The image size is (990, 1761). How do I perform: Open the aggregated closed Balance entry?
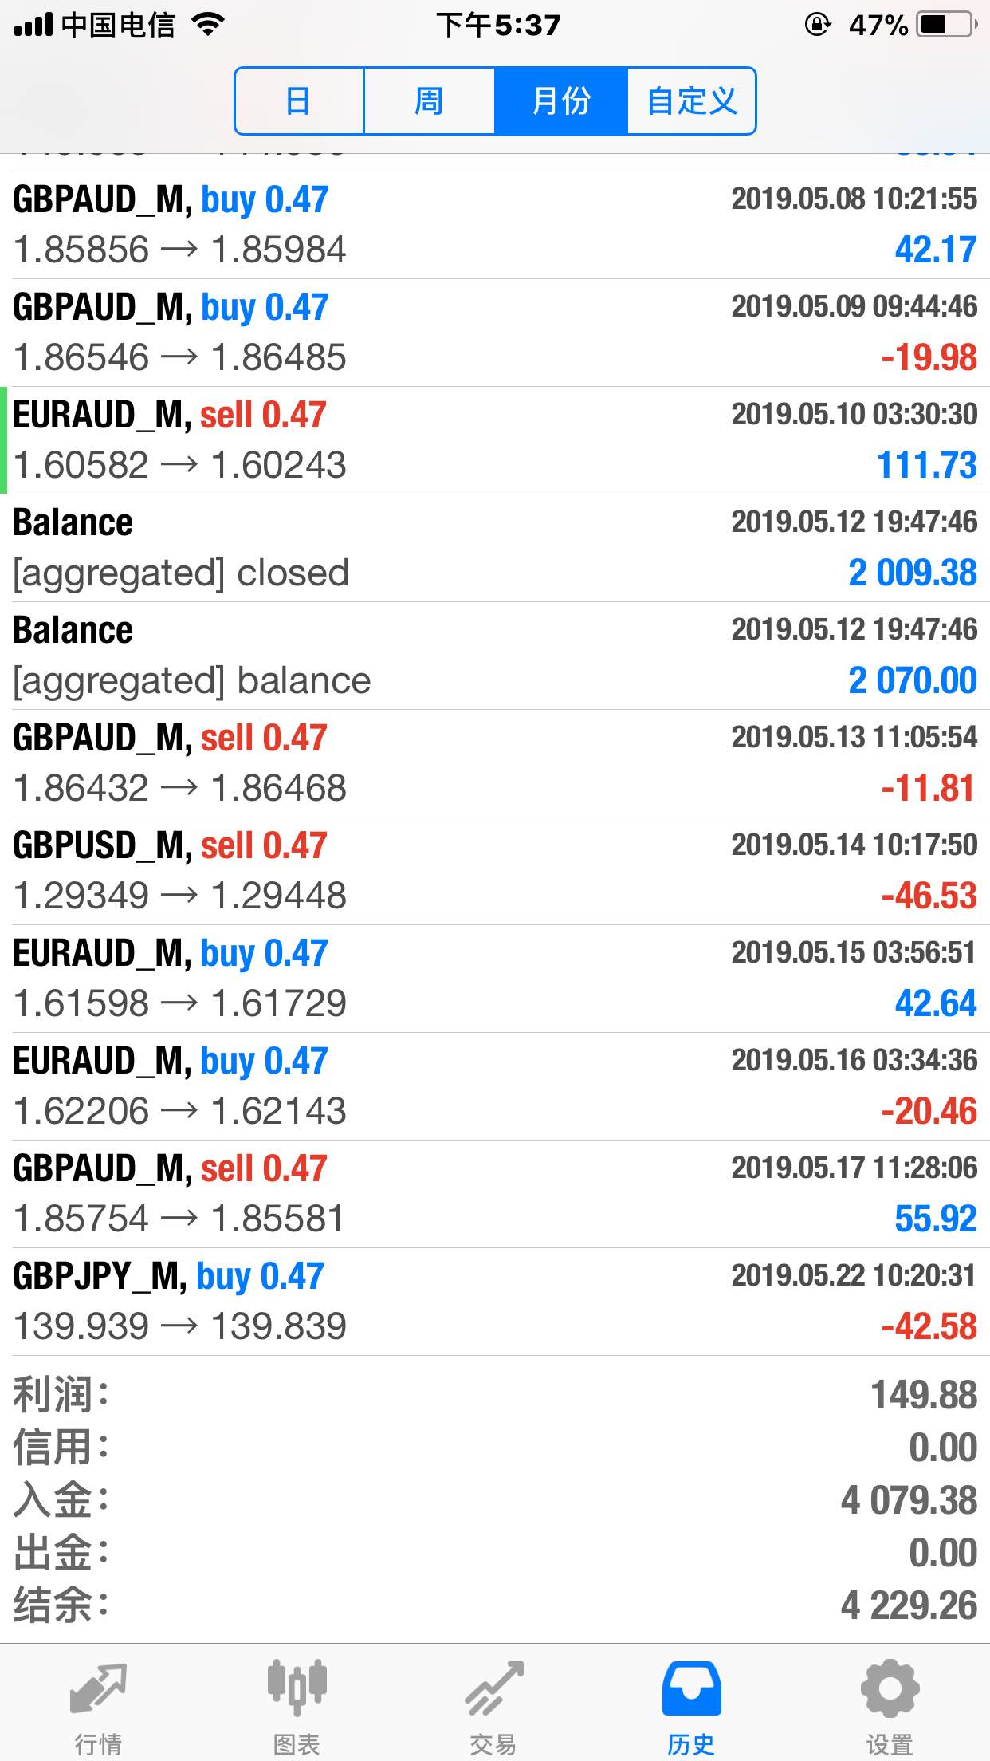(495, 548)
